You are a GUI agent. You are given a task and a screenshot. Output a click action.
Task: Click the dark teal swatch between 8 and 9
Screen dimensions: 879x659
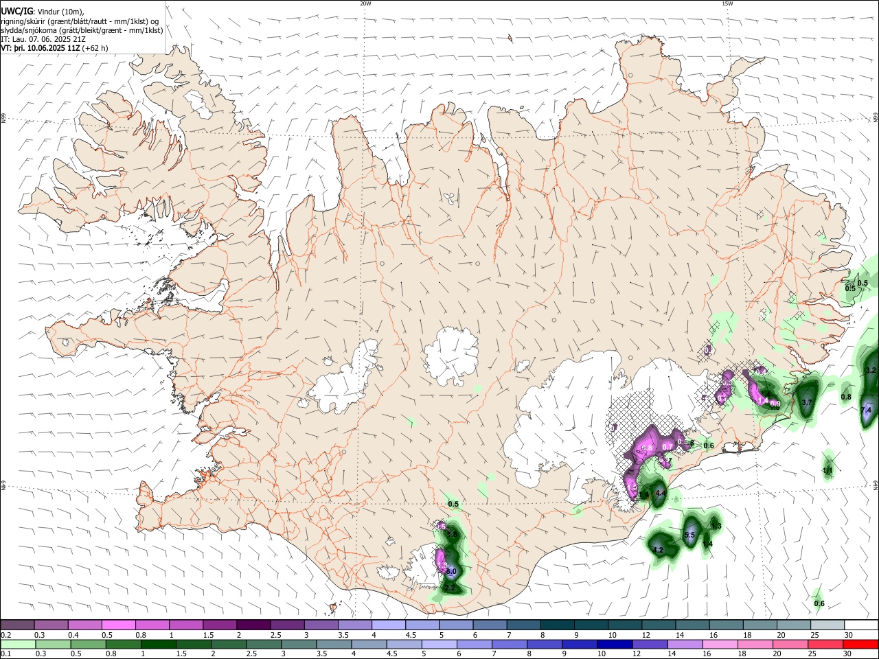(558, 625)
